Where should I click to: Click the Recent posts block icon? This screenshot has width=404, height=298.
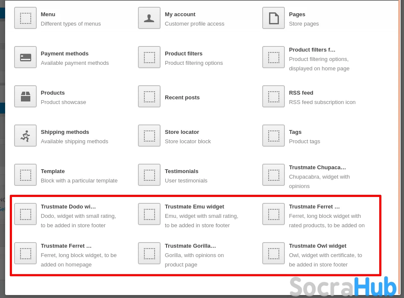tap(149, 96)
